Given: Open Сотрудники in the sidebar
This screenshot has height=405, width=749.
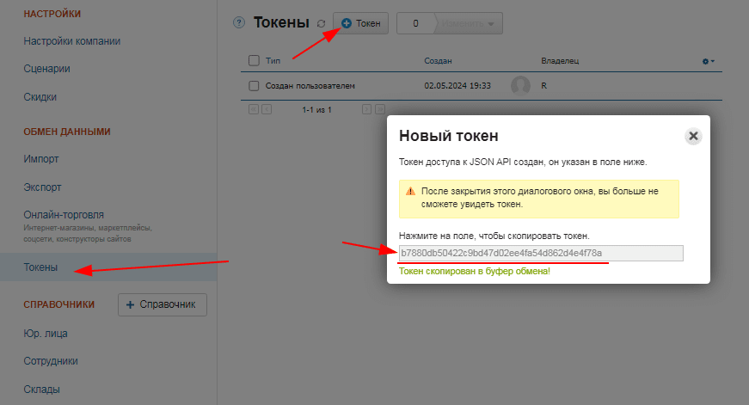Looking at the screenshot, I should click(x=51, y=361).
